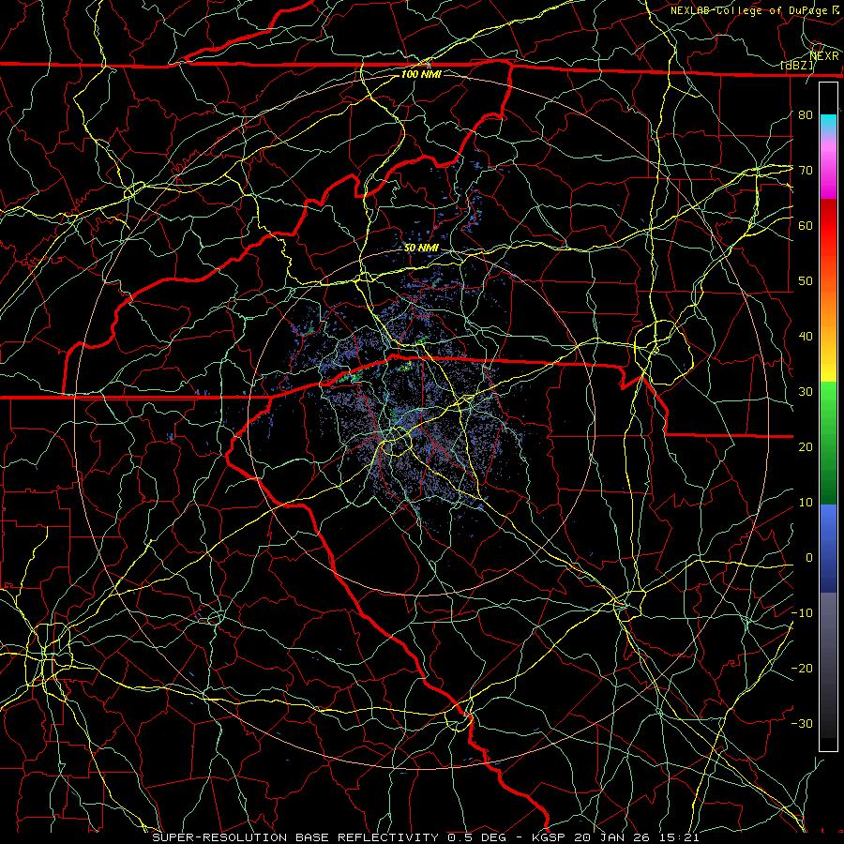Click the 20 JAN 26 date text
844x844 pixels.
click(612, 837)
